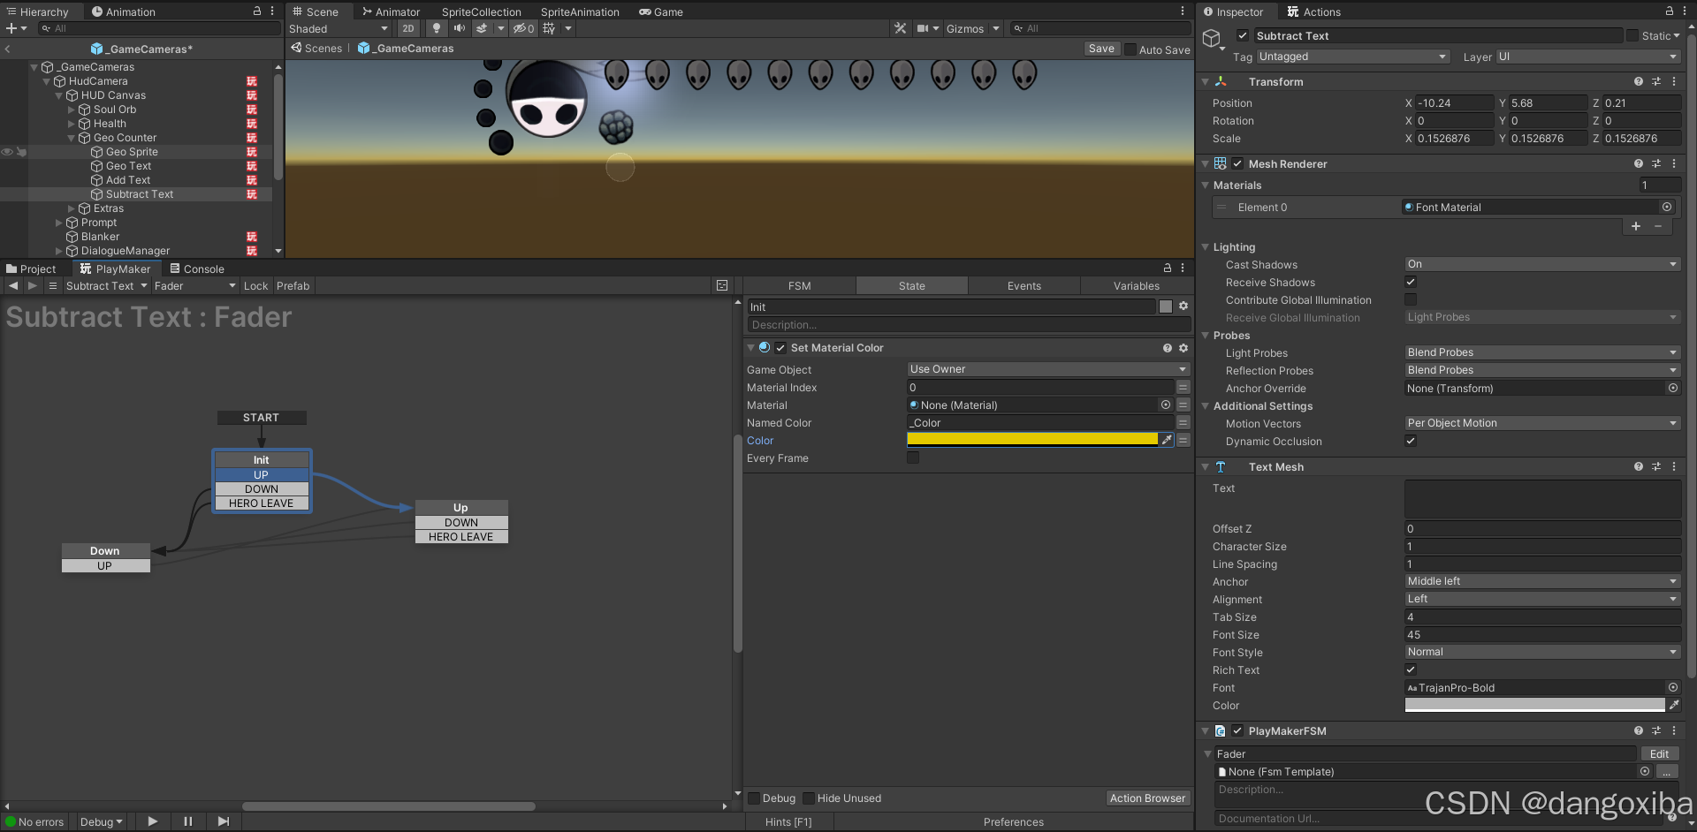The image size is (1697, 832).
Task: Switch to PlayMaker Events tab
Action: (x=1024, y=286)
